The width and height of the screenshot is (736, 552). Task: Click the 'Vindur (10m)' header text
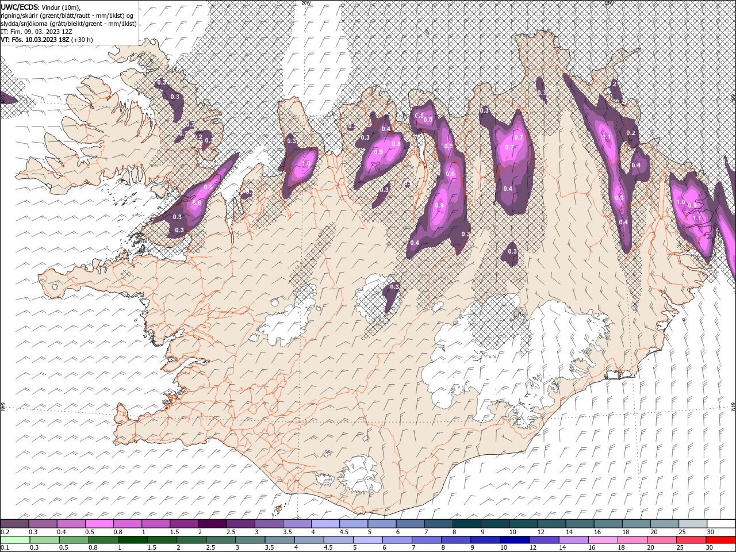(62, 7)
